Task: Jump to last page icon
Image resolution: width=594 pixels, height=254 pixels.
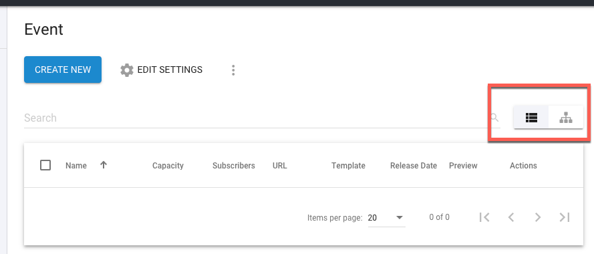Action: (565, 217)
